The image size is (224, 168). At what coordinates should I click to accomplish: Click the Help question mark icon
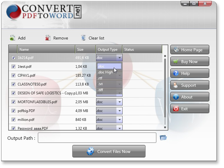(176, 73)
